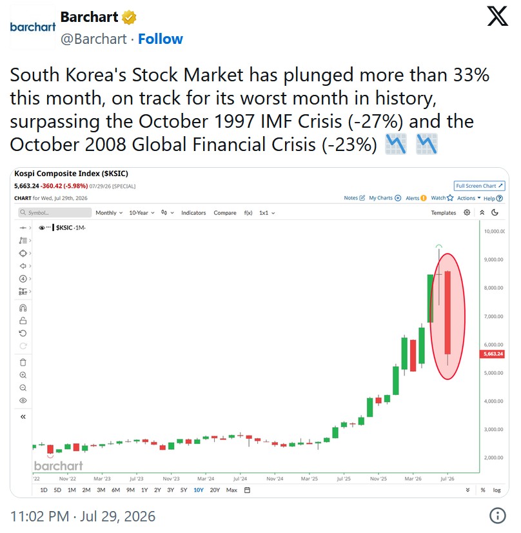Click the X logo icon
Screen dimensions: 521x533
(x=497, y=16)
